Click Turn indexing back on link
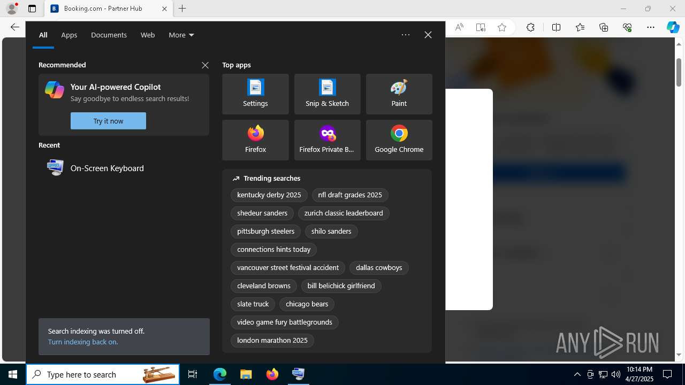The image size is (685, 385). pos(83,342)
